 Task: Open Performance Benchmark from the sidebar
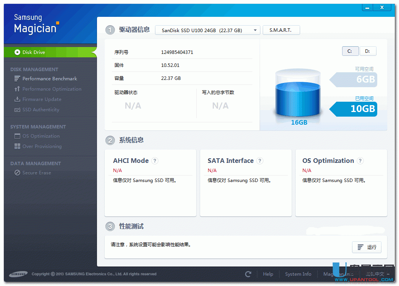click(49, 79)
